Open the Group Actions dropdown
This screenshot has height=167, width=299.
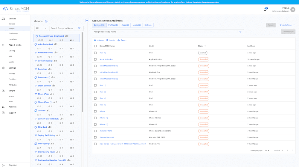point(287,25)
